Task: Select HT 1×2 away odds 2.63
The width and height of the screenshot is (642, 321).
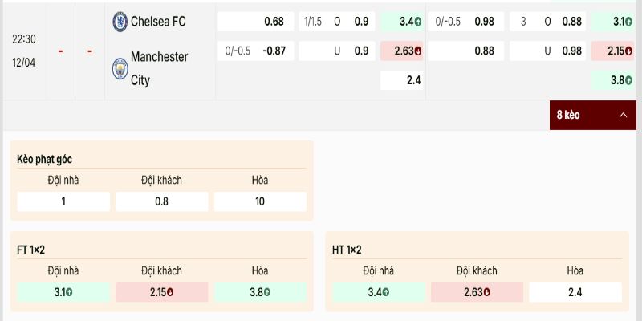Action: (477, 292)
